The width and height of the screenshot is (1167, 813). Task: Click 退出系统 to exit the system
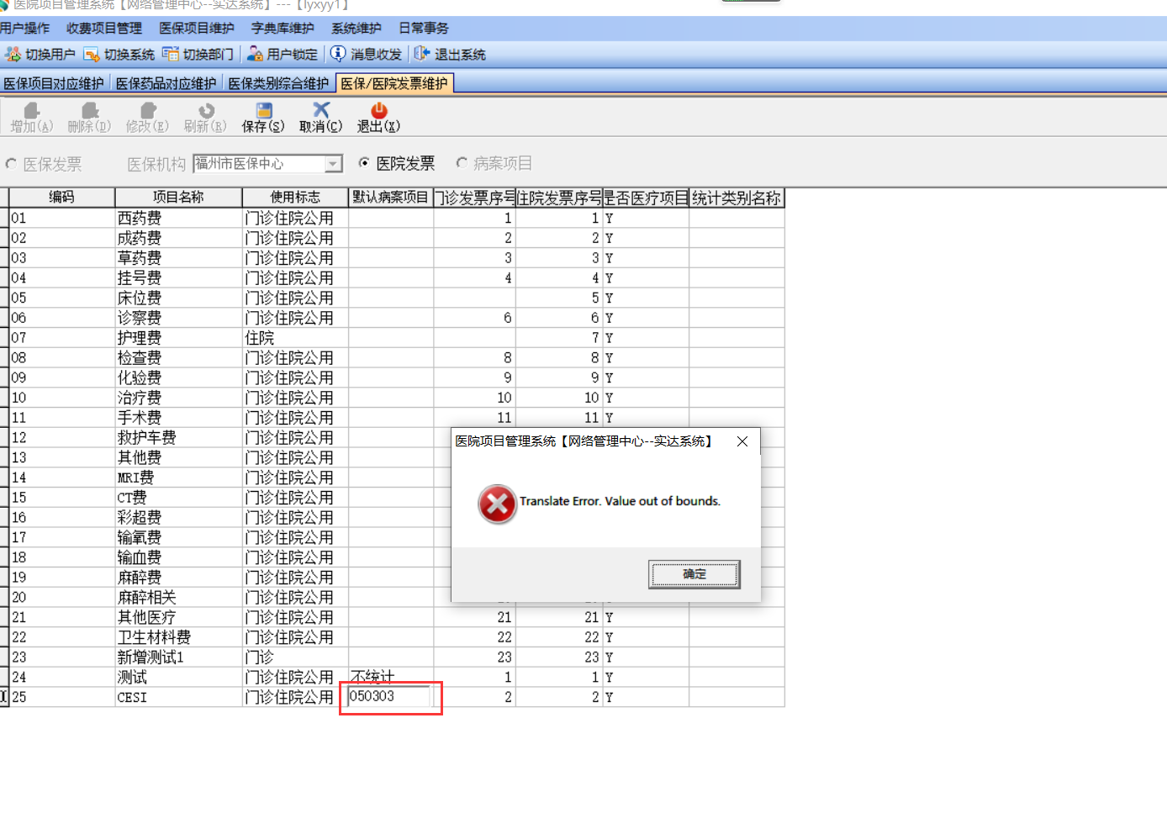(450, 55)
